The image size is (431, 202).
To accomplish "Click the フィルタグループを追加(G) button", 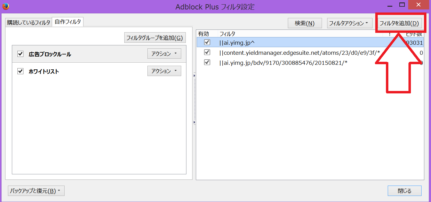I will 155,38.
